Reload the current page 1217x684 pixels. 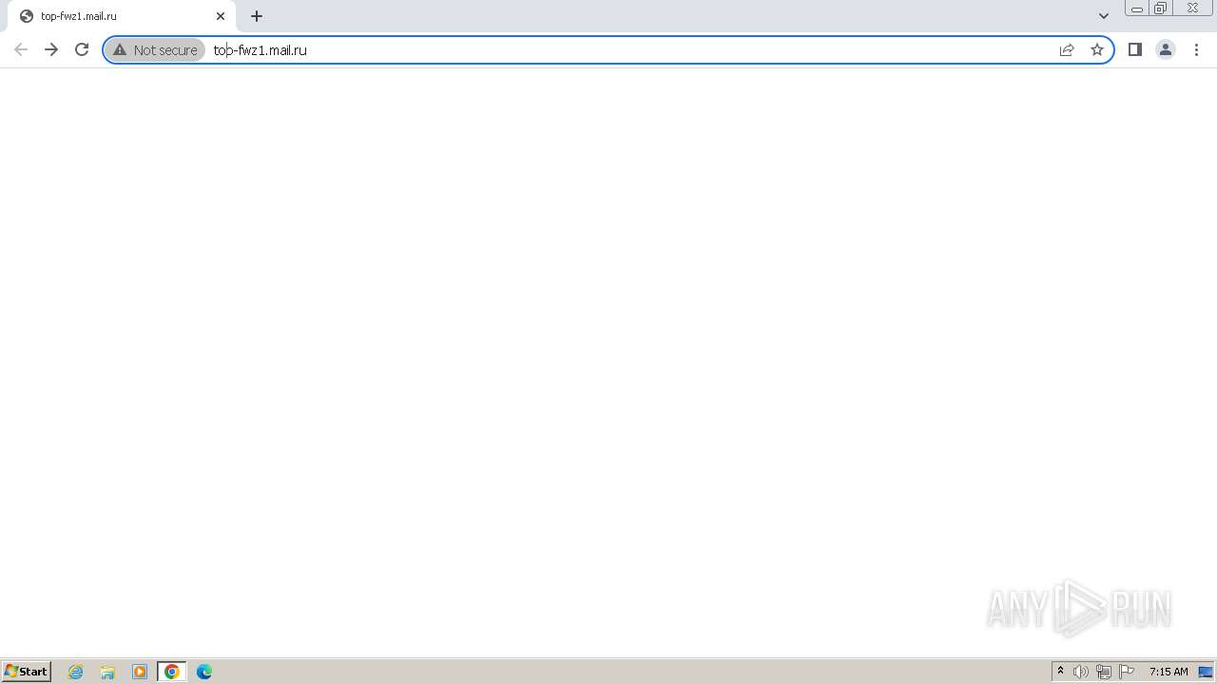point(82,49)
